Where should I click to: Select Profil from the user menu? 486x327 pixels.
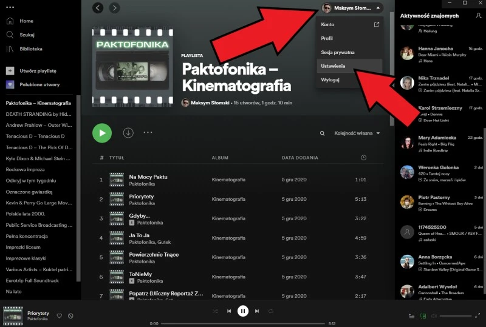click(349, 38)
